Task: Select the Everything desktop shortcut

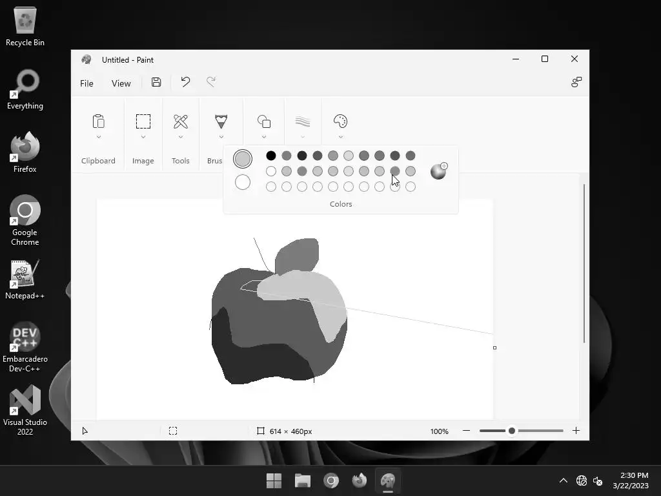Action: point(25,89)
